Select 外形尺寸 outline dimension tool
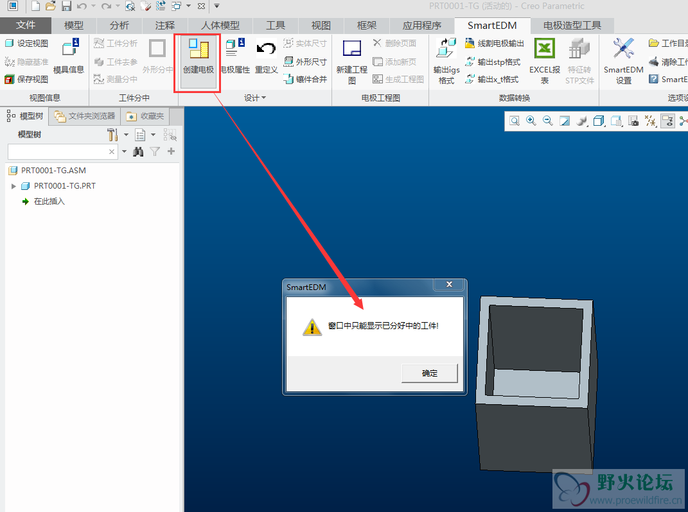Image resolution: width=688 pixels, height=512 pixels. point(305,62)
